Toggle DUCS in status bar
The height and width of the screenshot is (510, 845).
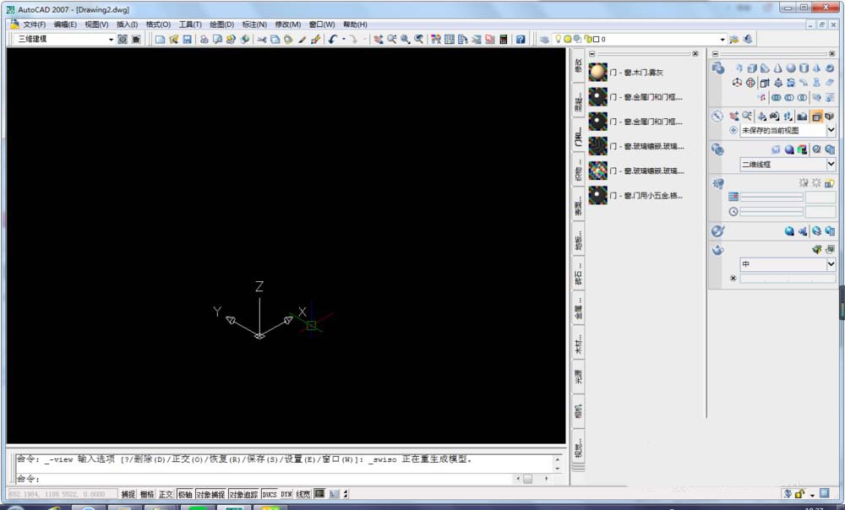270,494
